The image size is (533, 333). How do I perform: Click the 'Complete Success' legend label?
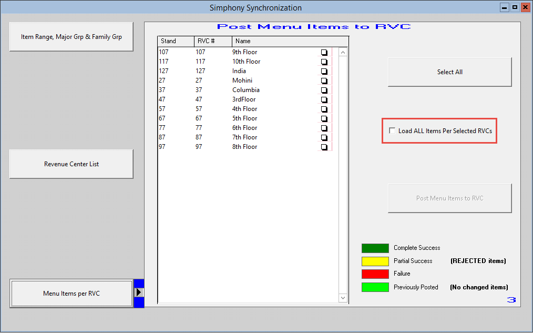[417, 248]
